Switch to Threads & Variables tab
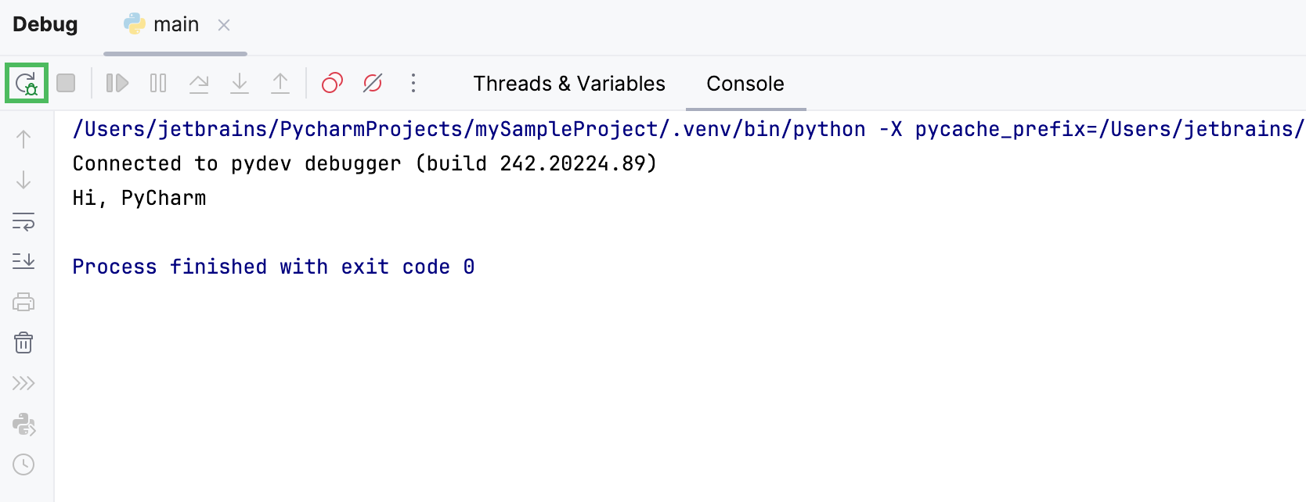The width and height of the screenshot is (1306, 502). 569,84
